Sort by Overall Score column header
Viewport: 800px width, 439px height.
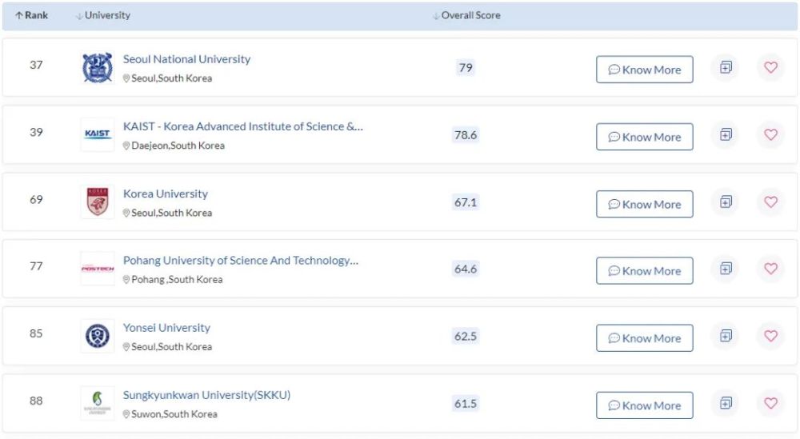(x=466, y=15)
